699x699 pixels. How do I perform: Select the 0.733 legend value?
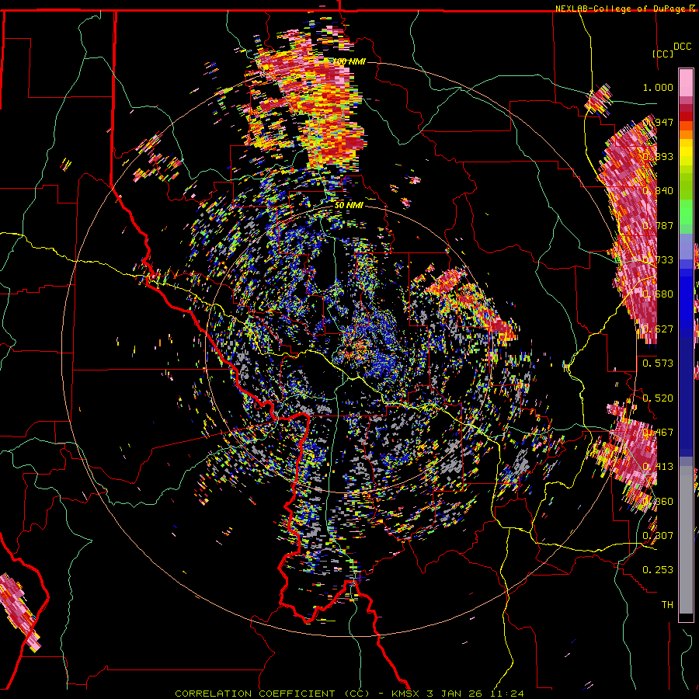(x=658, y=260)
